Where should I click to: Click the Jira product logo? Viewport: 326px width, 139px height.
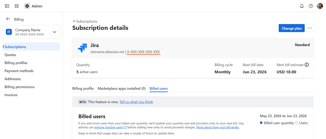[82, 48]
